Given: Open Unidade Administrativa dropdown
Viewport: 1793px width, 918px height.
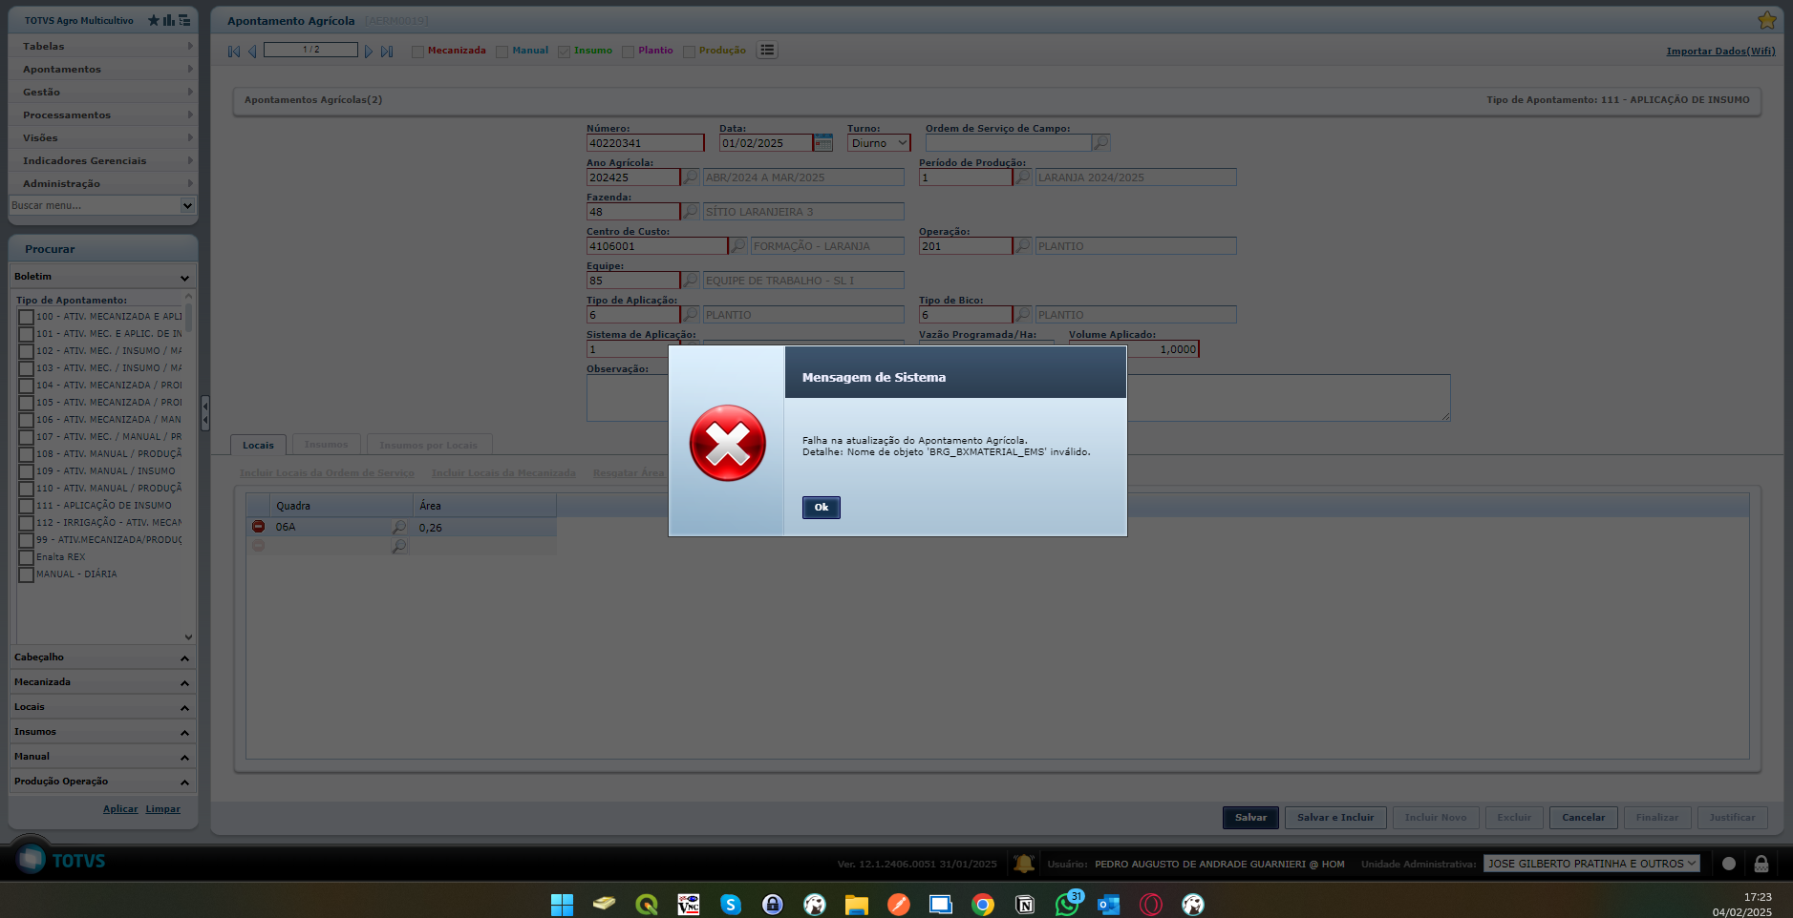Looking at the screenshot, I should pos(1591,864).
